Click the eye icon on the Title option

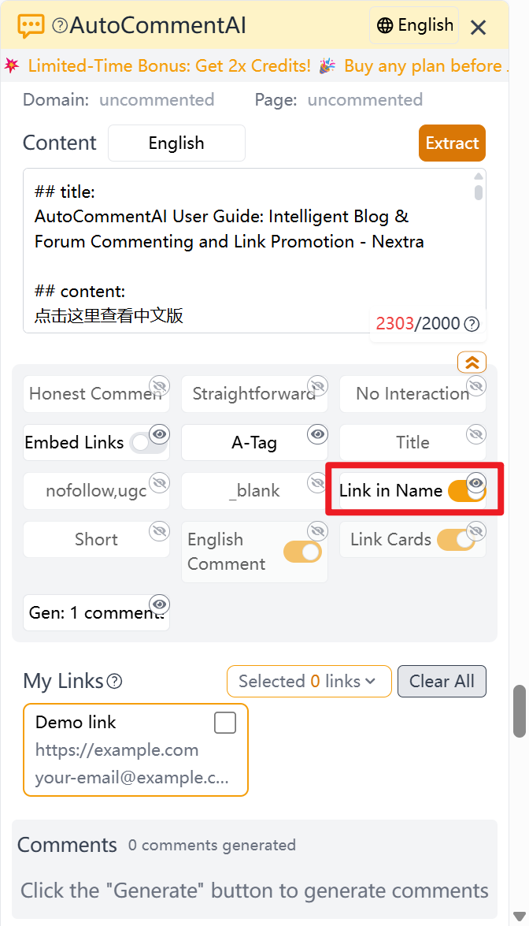[x=475, y=433]
